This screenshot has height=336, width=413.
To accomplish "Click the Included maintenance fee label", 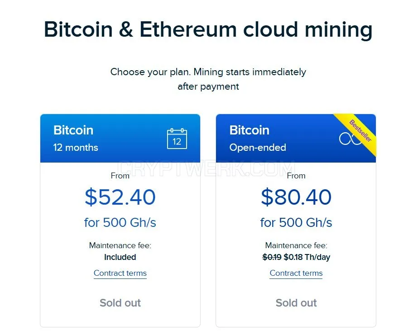I will (x=120, y=257).
